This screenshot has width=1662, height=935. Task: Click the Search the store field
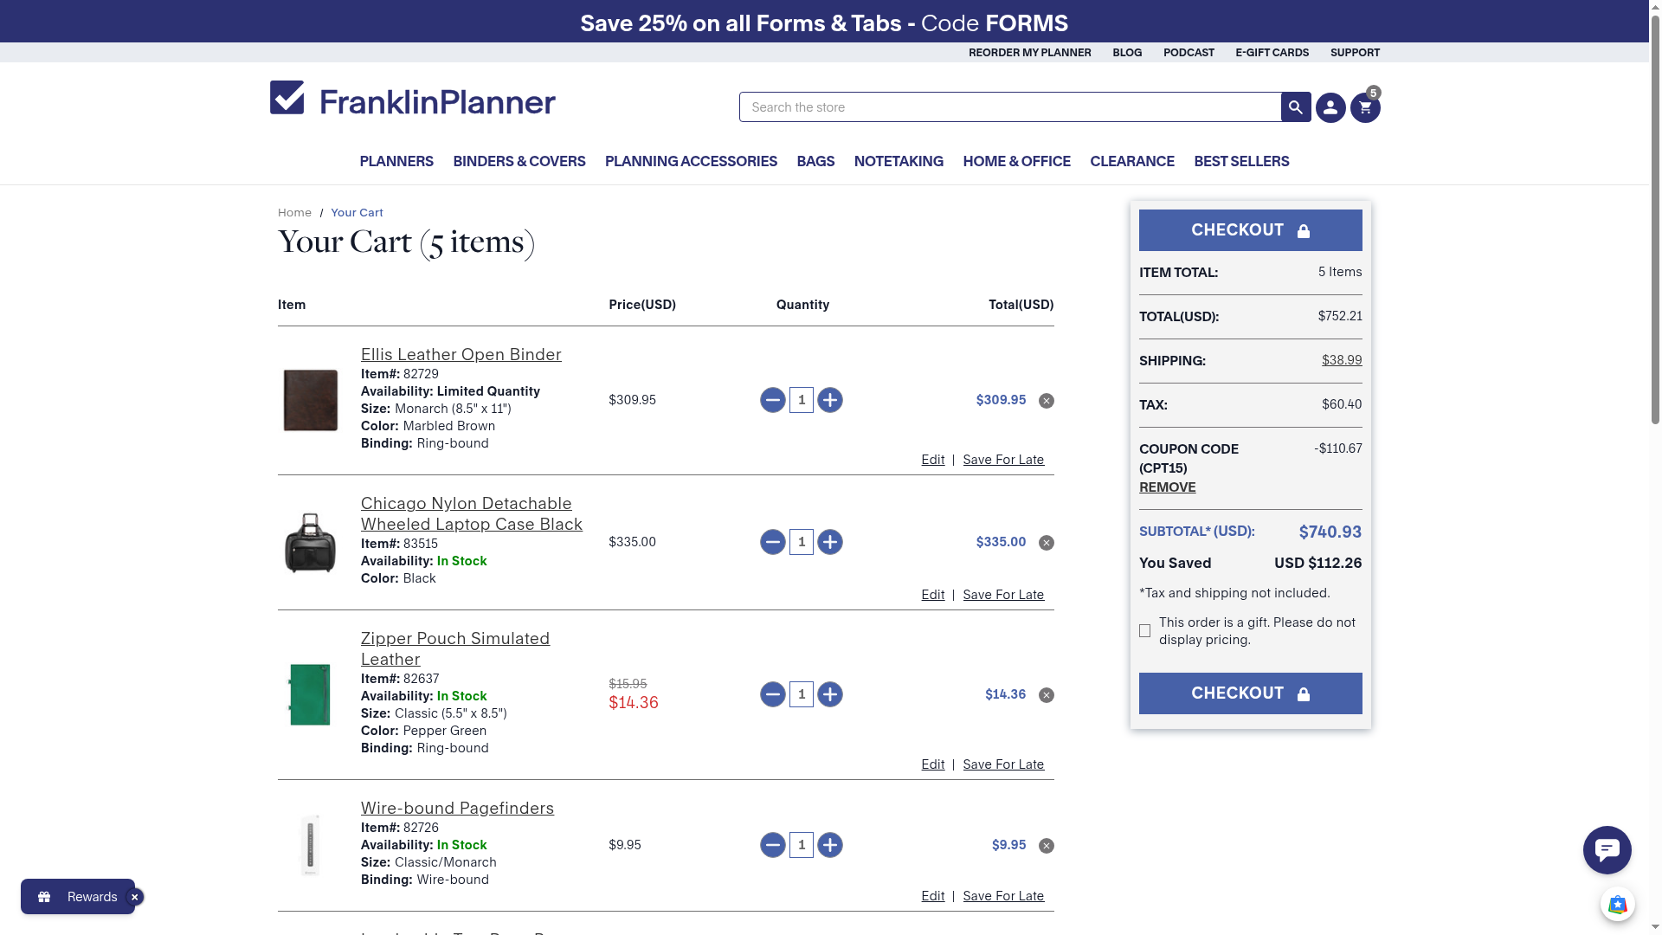(x=1008, y=107)
